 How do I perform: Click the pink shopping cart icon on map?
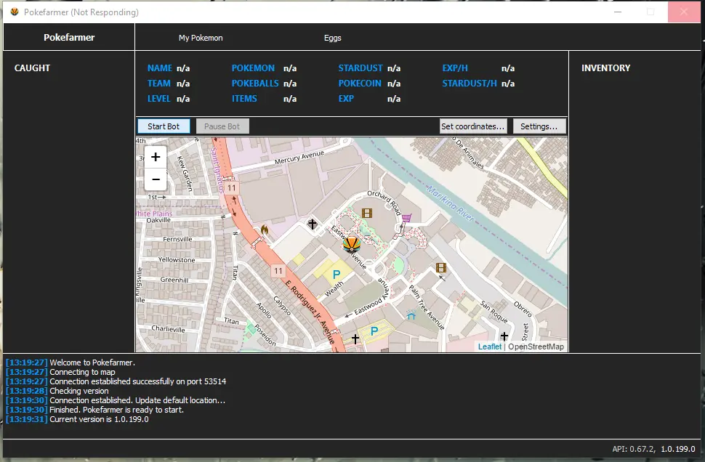[406, 219]
